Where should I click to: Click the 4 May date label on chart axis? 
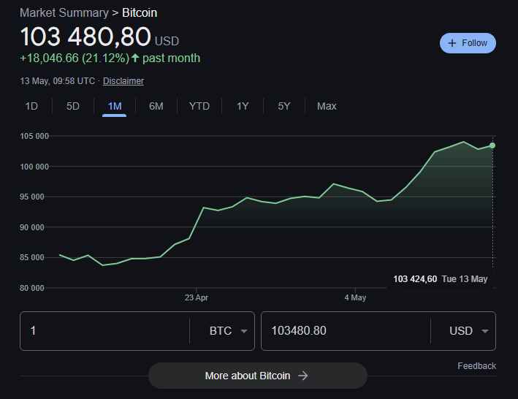click(x=355, y=297)
